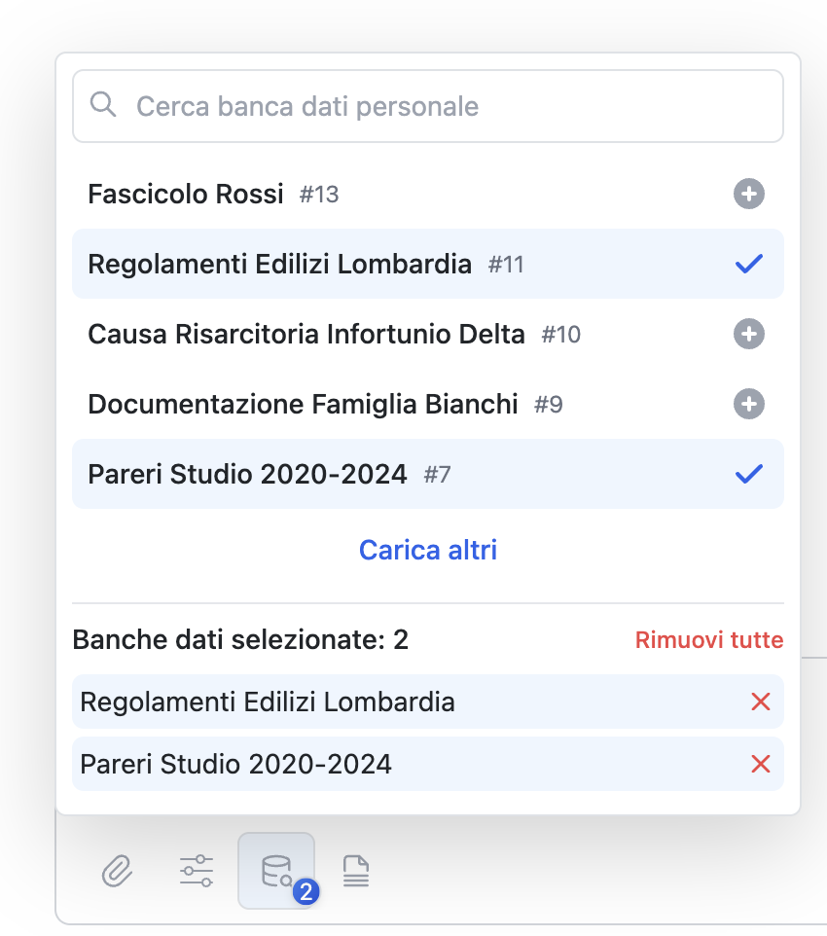Image resolution: width=827 pixels, height=936 pixels.
Task: Click the selected Regolamenti Edilizi Lombardia chip
Action: [268, 702]
